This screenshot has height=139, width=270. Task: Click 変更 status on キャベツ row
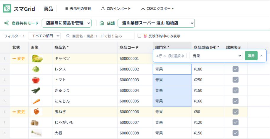pos(19,59)
